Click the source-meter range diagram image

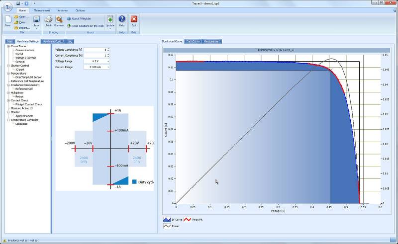click(104, 149)
